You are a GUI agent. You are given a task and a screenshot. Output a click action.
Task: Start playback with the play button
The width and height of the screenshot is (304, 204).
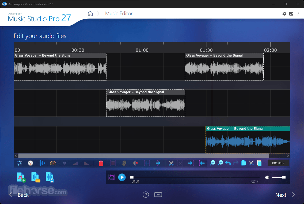pos(122,177)
